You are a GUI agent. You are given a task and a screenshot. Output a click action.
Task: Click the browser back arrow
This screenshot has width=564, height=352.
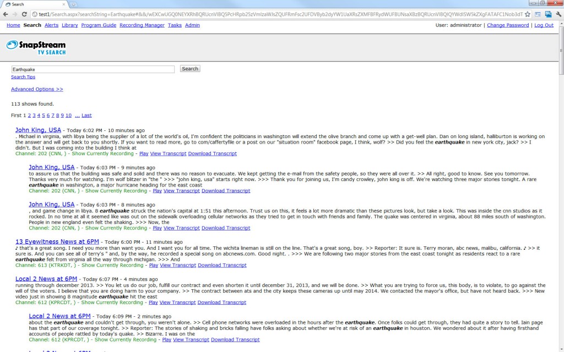pos(6,14)
